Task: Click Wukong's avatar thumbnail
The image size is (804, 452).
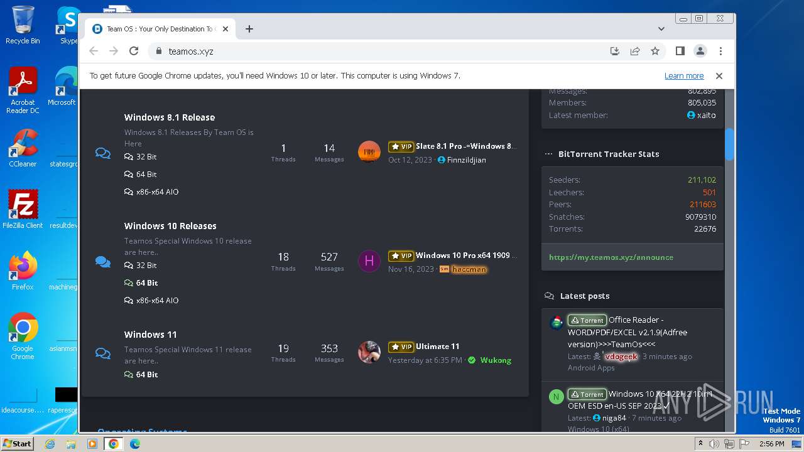Action: coord(369,352)
